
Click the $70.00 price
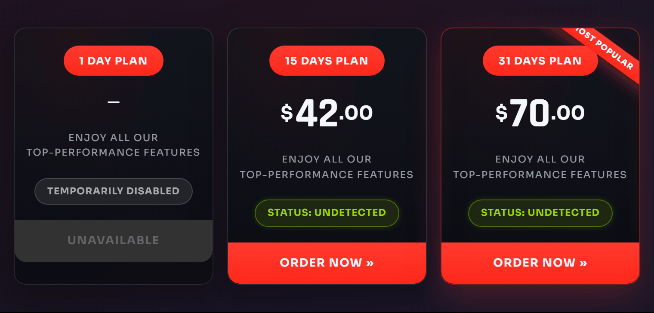click(x=540, y=113)
